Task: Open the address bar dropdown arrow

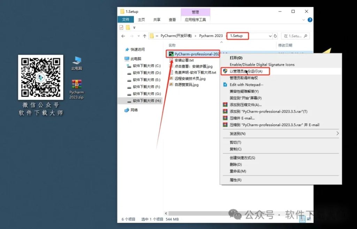Action: [x=270, y=36]
